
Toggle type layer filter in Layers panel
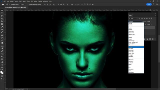[x=144, y=18]
